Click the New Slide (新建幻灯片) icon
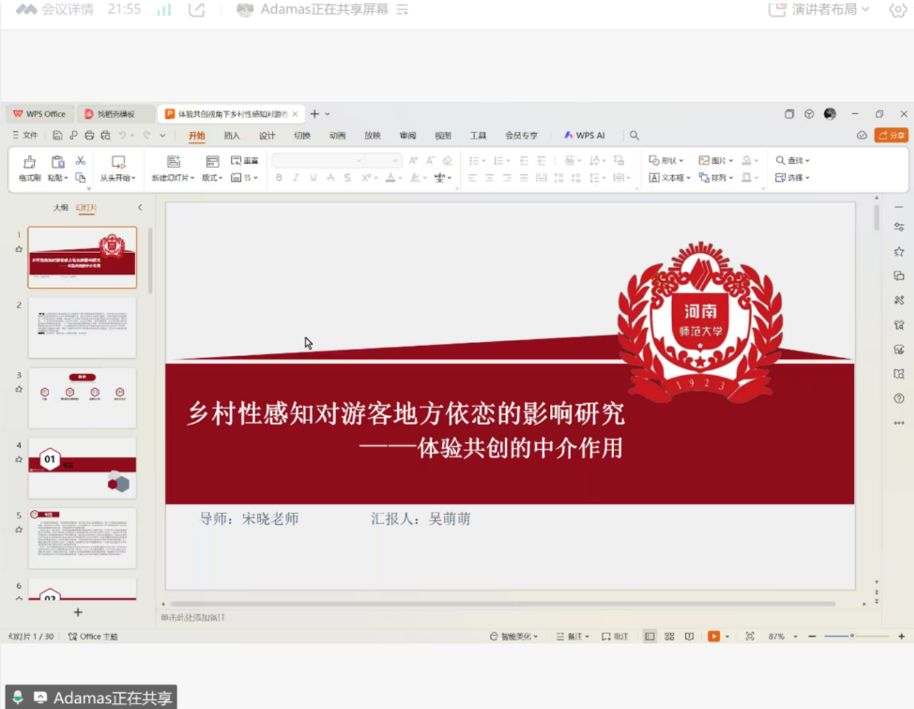914x709 pixels. point(174,162)
